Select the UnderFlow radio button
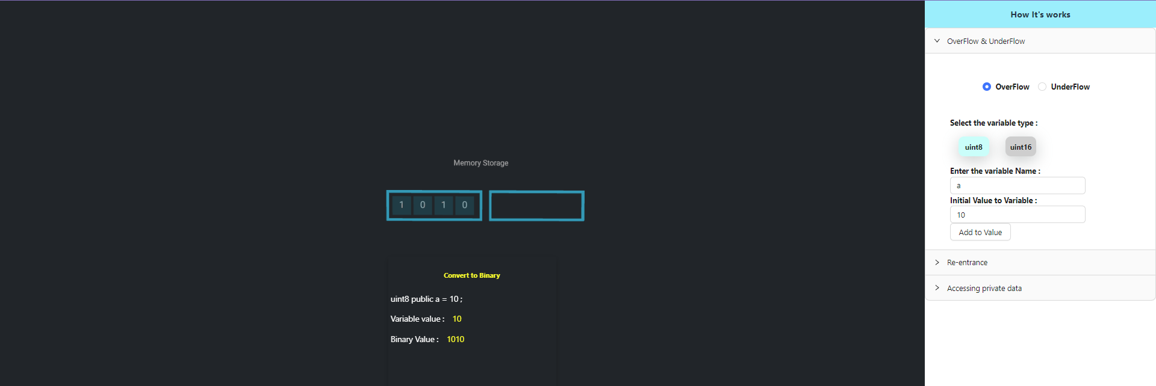The height and width of the screenshot is (386, 1156). point(1042,87)
